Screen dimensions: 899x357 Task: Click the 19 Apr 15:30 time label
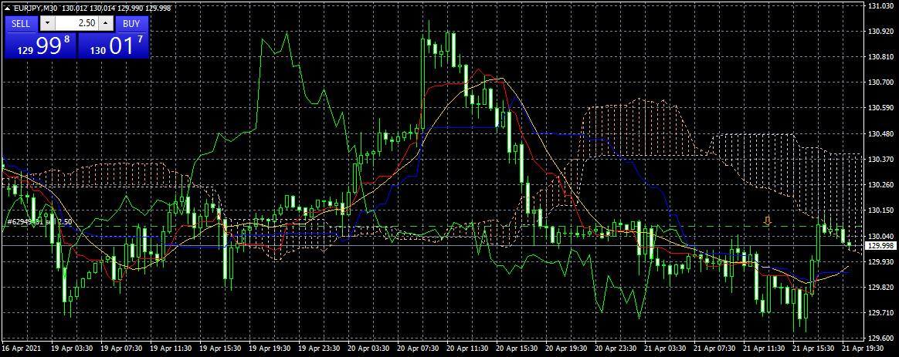[x=219, y=349]
